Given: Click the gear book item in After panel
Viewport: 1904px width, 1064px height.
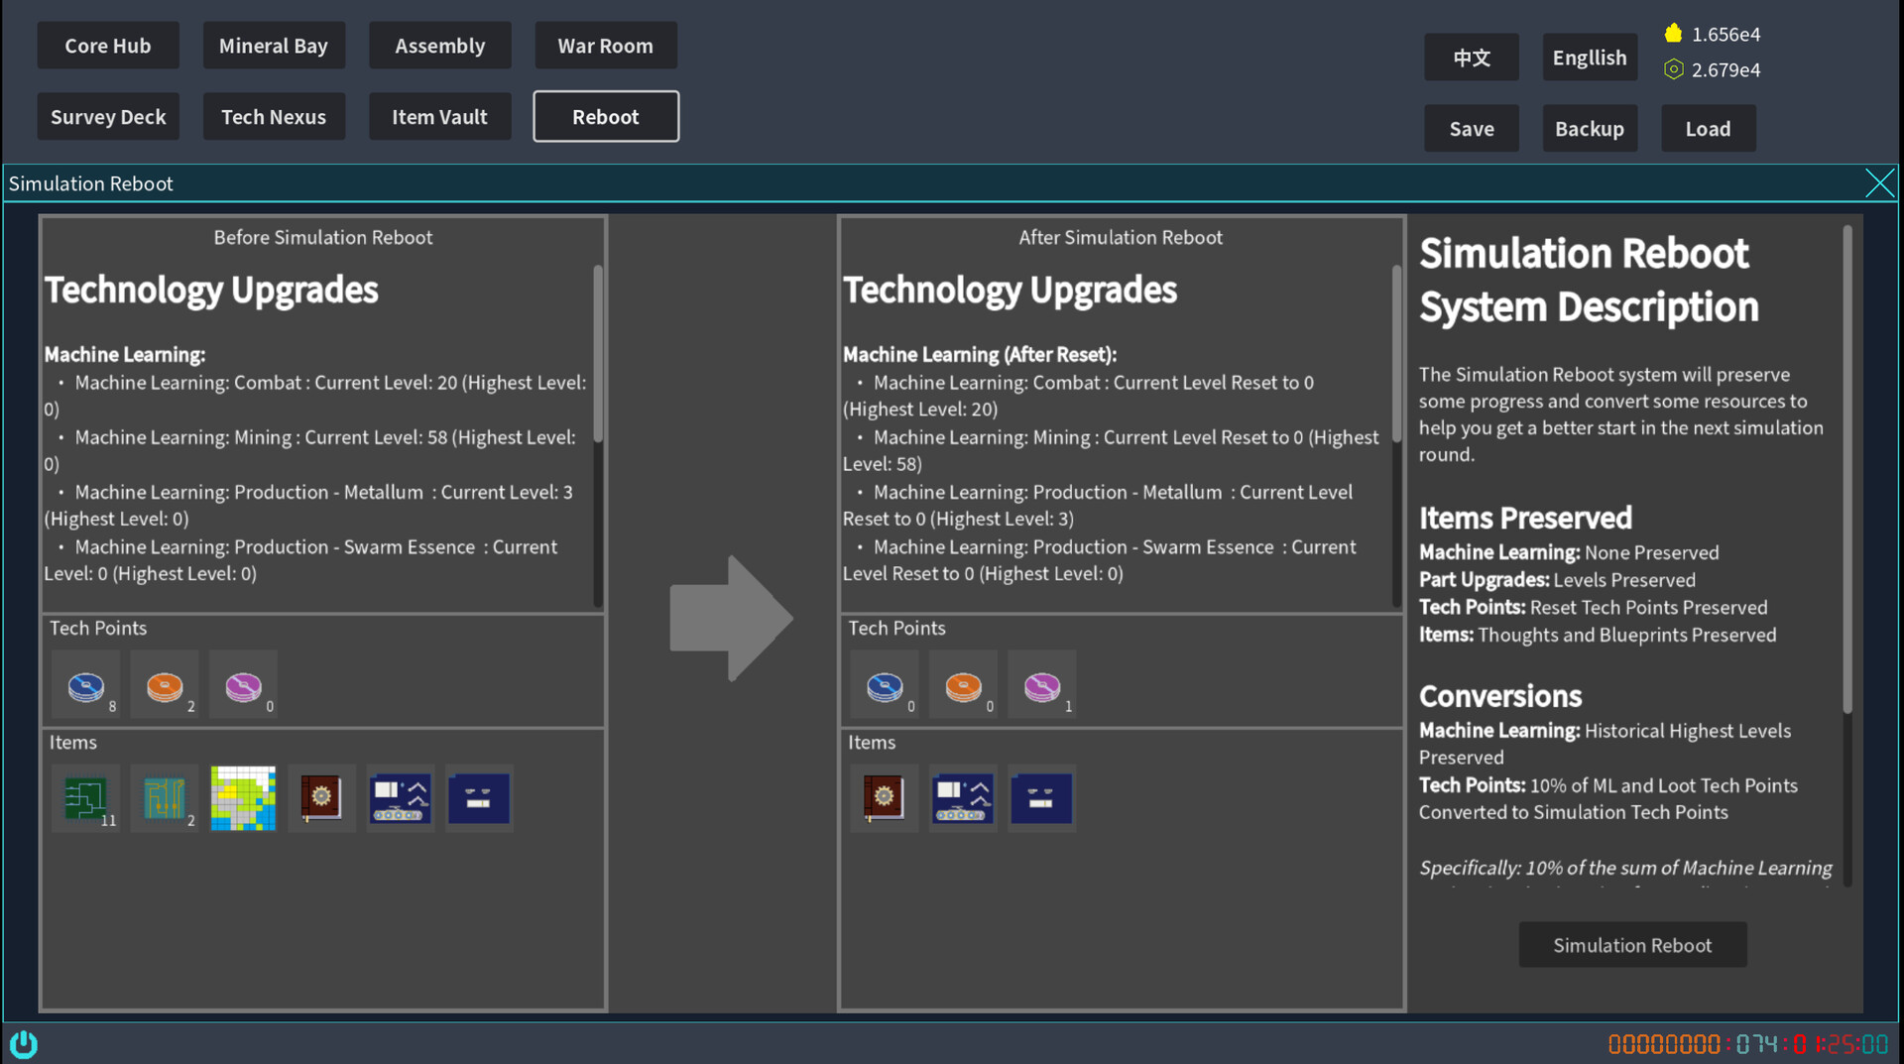Looking at the screenshot, I should tap(884, 798).
